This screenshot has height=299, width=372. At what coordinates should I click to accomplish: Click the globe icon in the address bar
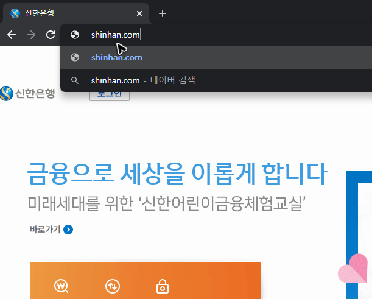(x=75, y=35)
